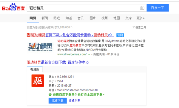Click the green 使用百度下载助手 notice text
Viewport: 179px width, 108px height.
click(x=79, y=95)
